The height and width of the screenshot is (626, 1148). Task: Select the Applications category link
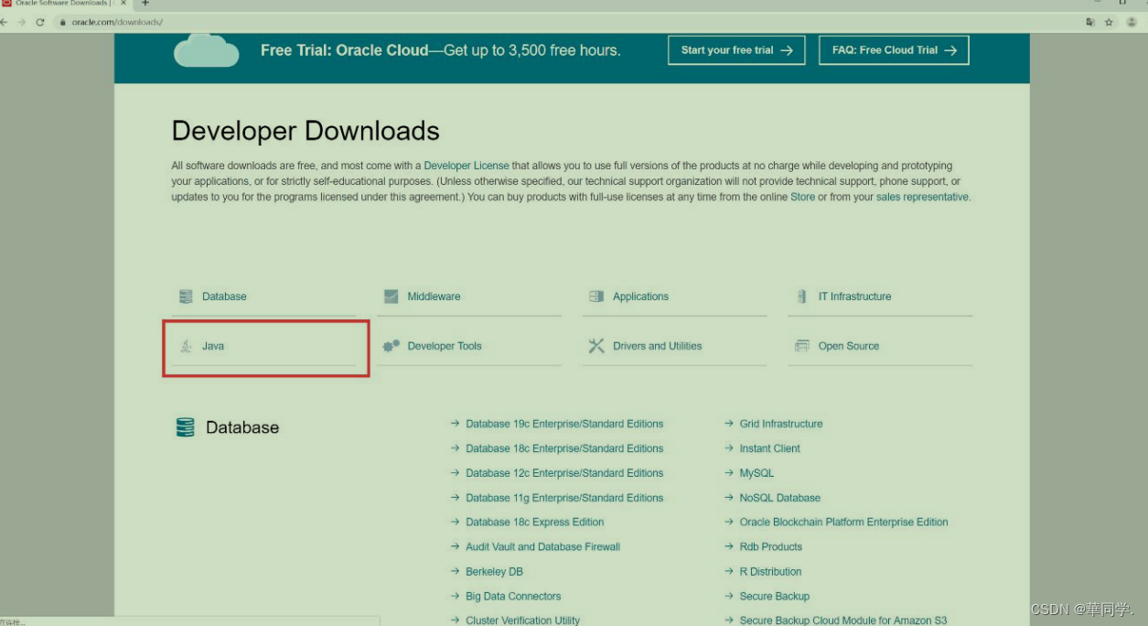tap(640, 297)
